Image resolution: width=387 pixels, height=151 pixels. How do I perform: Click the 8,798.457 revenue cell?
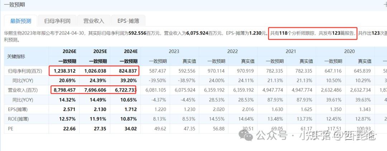pos(64,90)
